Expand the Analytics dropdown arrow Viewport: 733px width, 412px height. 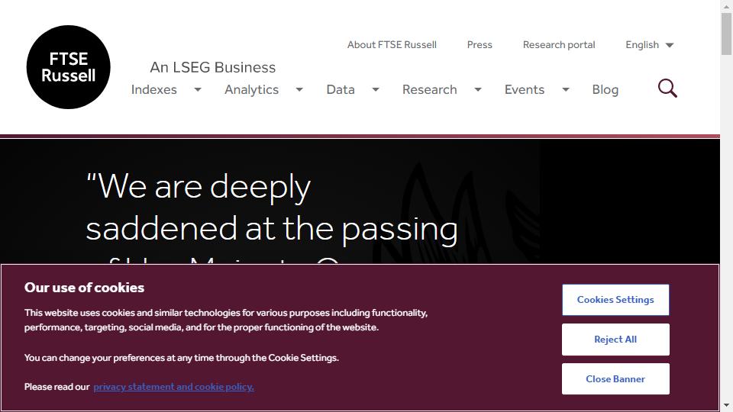pyautogui.click(x=299, y=90)
